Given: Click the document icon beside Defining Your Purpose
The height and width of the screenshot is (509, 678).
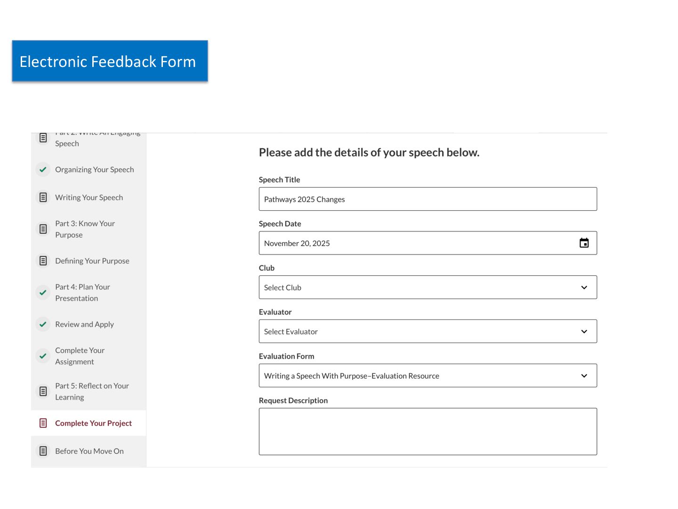Looking at the screenshot, I should (43, 261).
